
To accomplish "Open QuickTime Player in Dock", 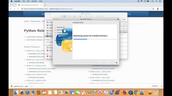I will tap(131, 93).
